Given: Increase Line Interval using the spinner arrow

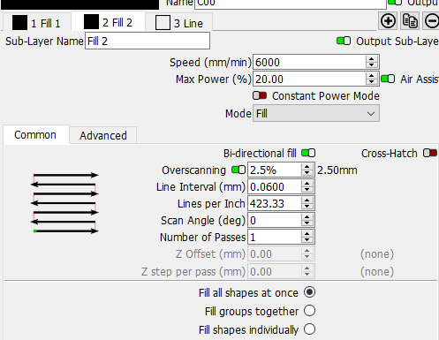Looking at the screenshot, I should (307, 184).
